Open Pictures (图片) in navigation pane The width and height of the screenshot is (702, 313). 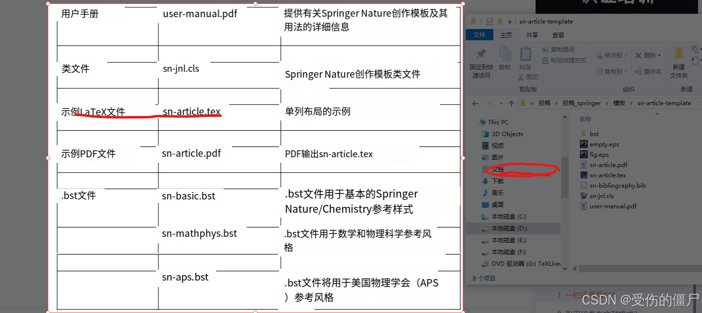(493, 157)
